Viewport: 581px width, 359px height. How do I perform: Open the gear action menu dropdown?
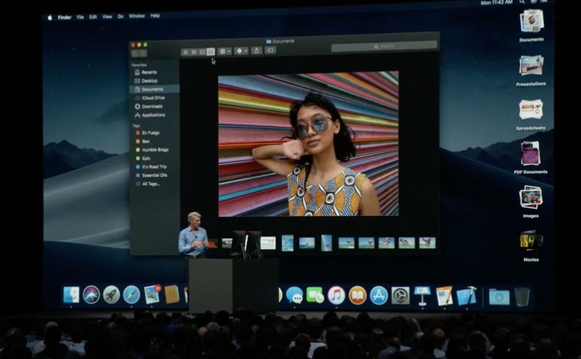(241, 51)
